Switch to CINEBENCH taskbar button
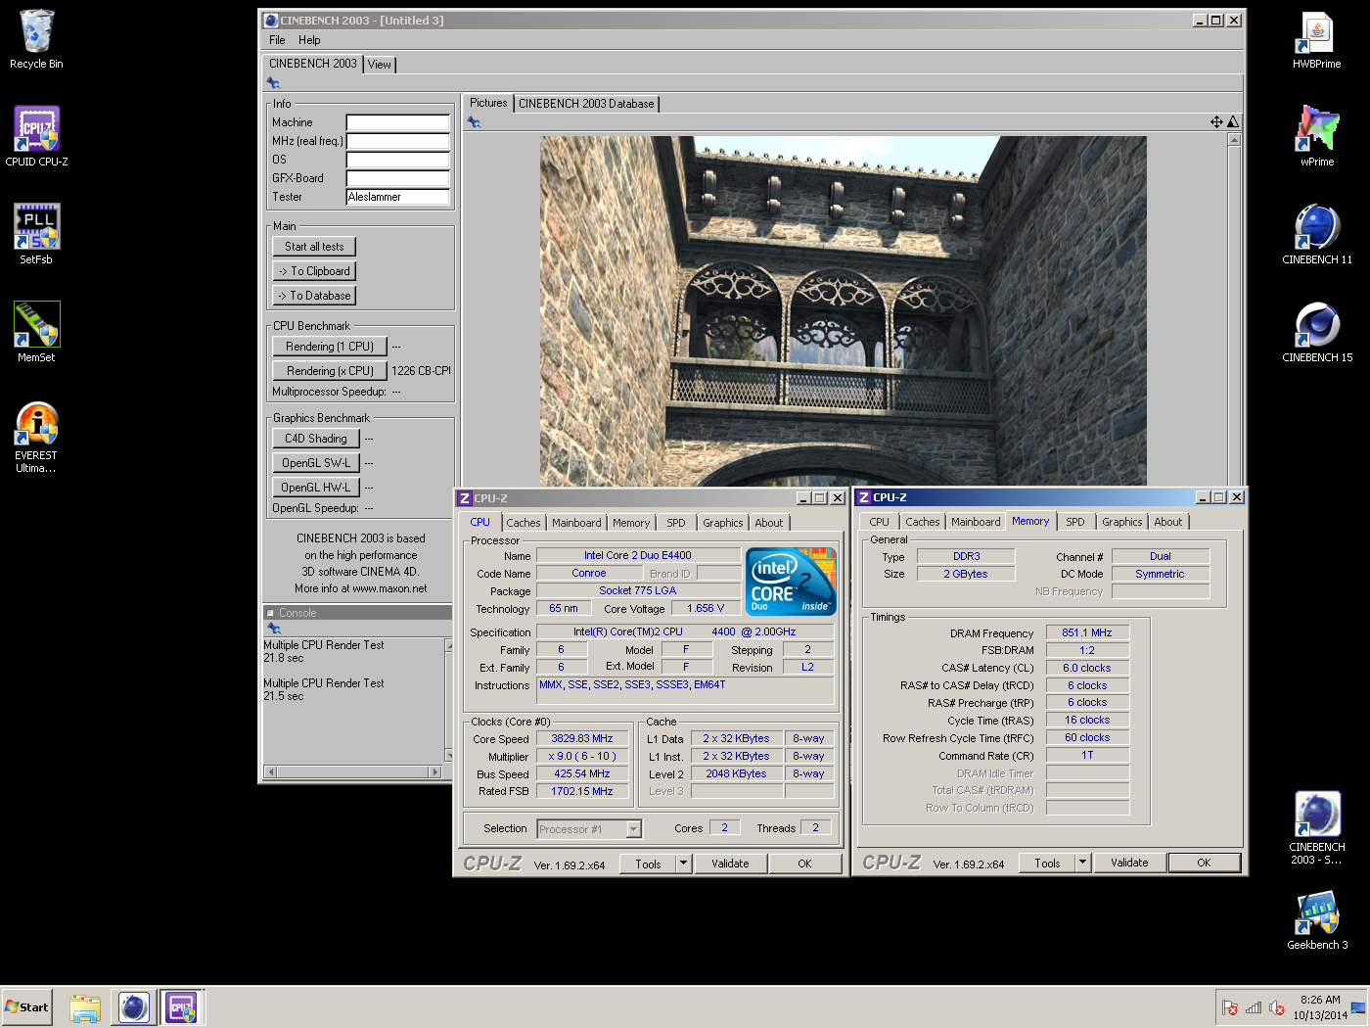 134,1007
